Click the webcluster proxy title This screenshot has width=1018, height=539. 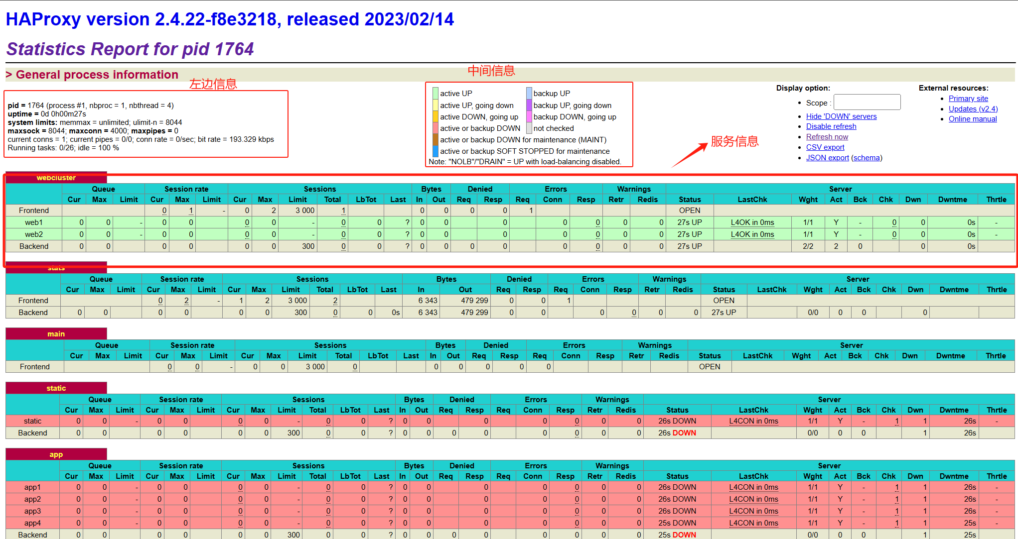56,178
